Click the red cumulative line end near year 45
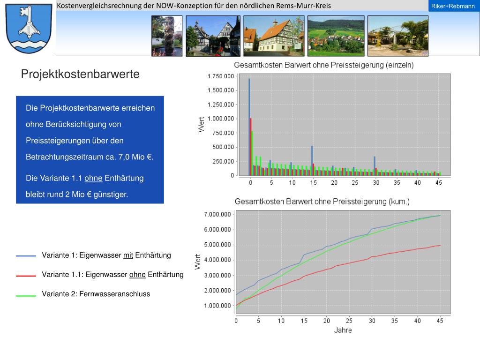The width and height of the screenshot is (480, 360). (x=439, y=246)
